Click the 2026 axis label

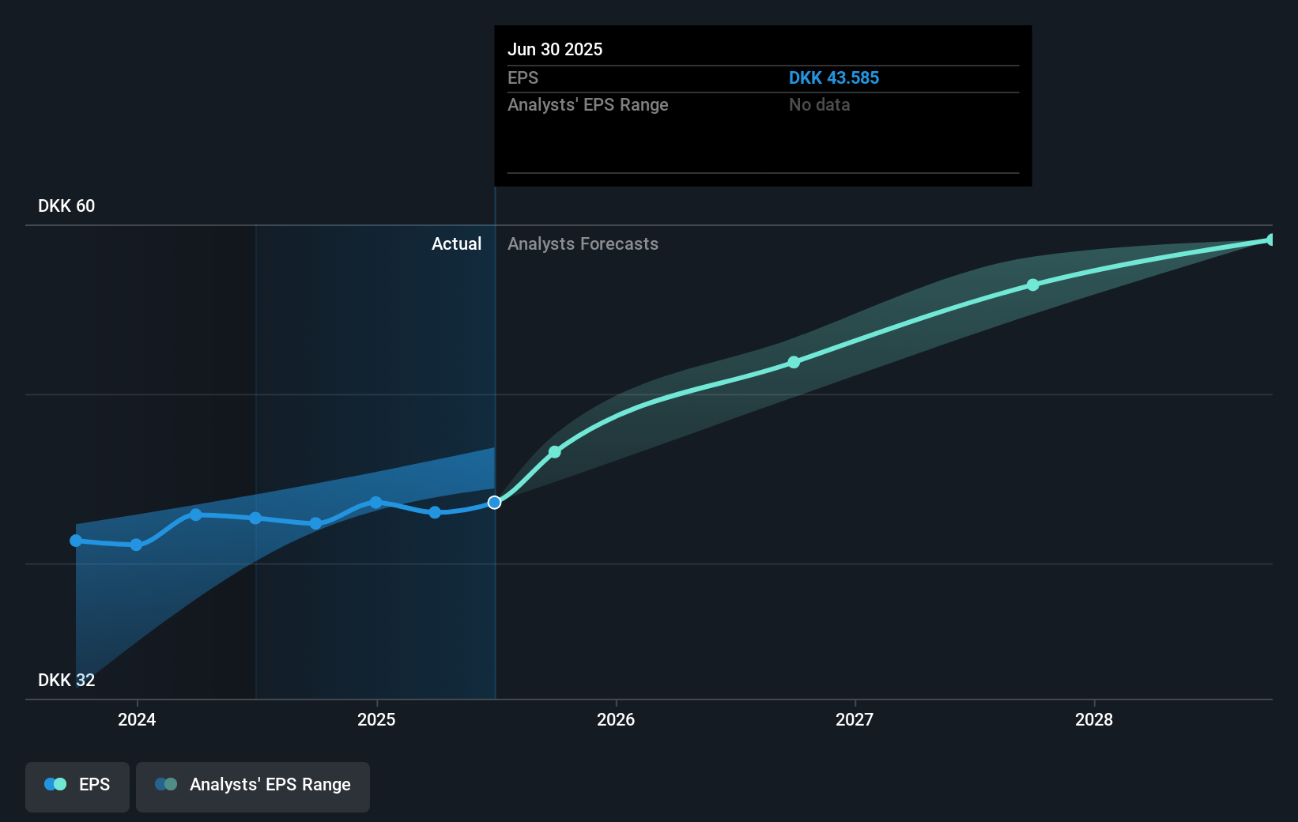(617, 720)
